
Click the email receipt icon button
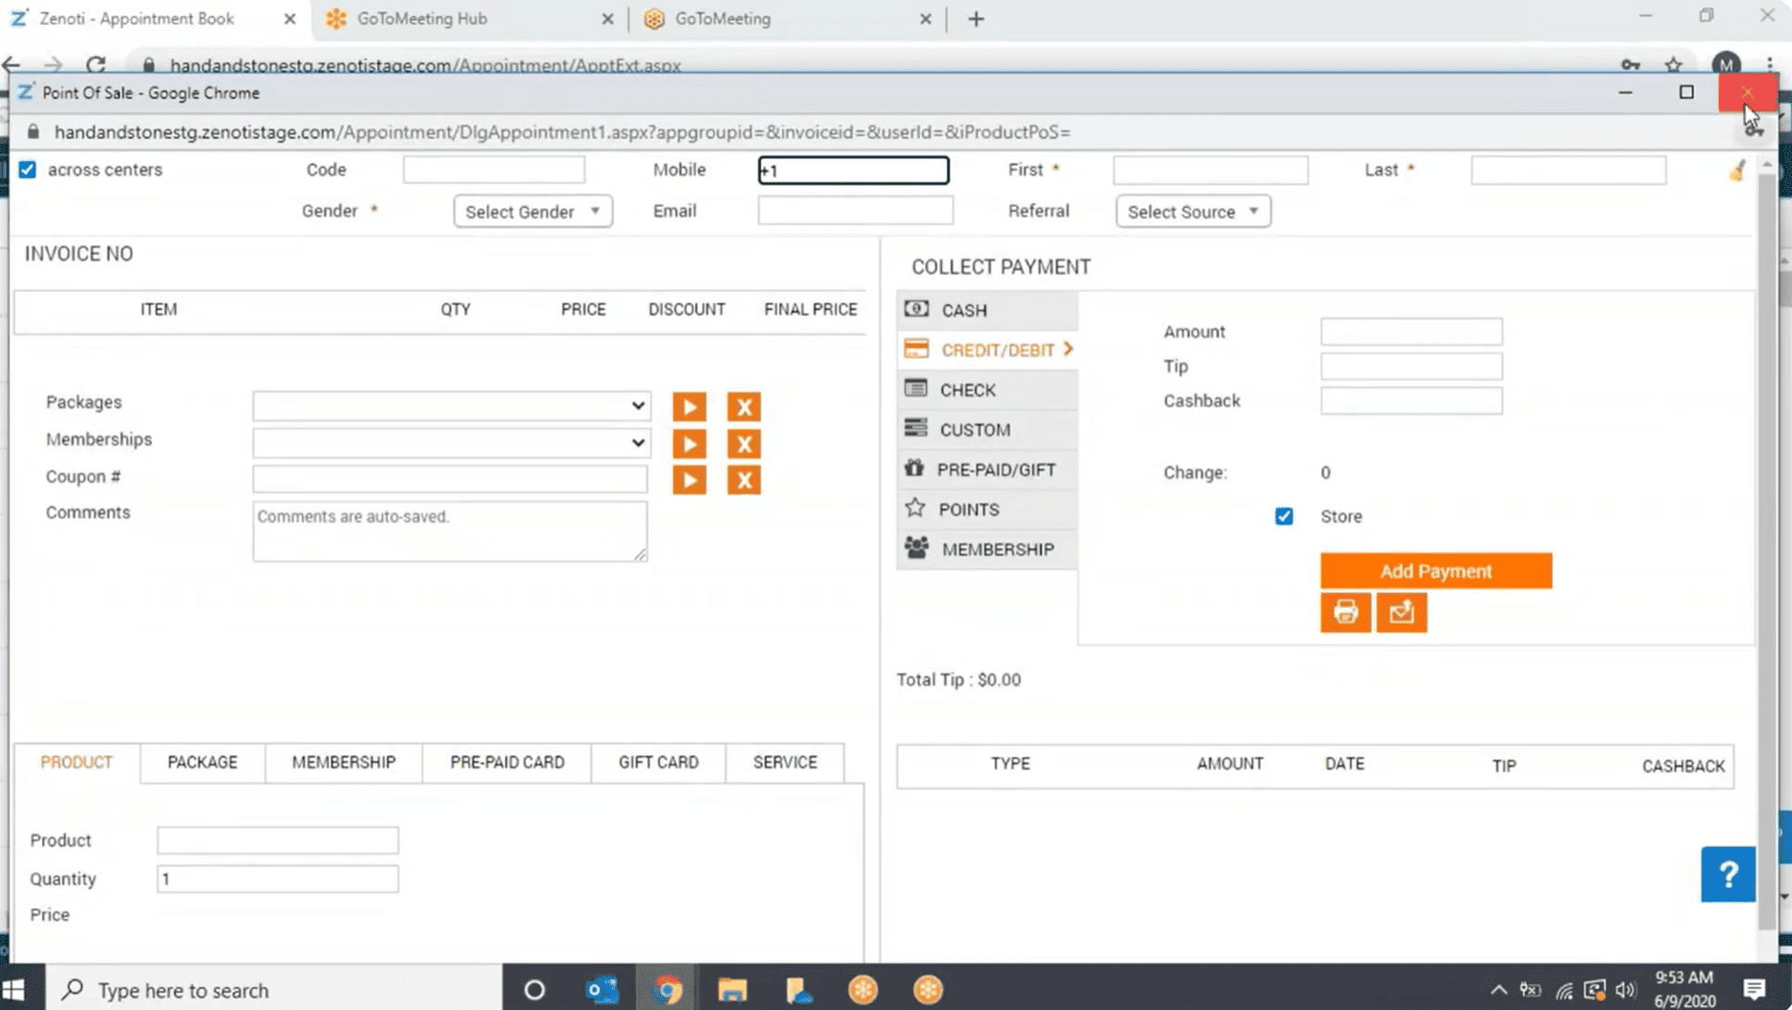(x=1401, y=612)
